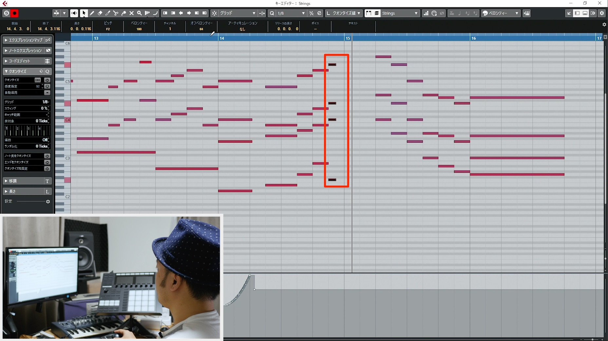Screen dimensions: 608x341
Task: Toggle the red Record in Editor button
Action: (14, 13)
